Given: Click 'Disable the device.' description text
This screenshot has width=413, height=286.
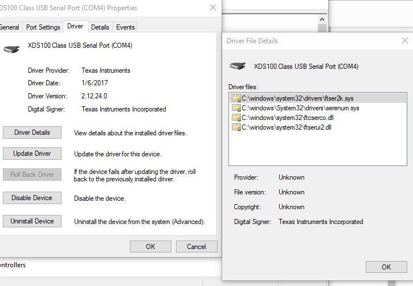Looking at the screenshot, I should [100, 198].
